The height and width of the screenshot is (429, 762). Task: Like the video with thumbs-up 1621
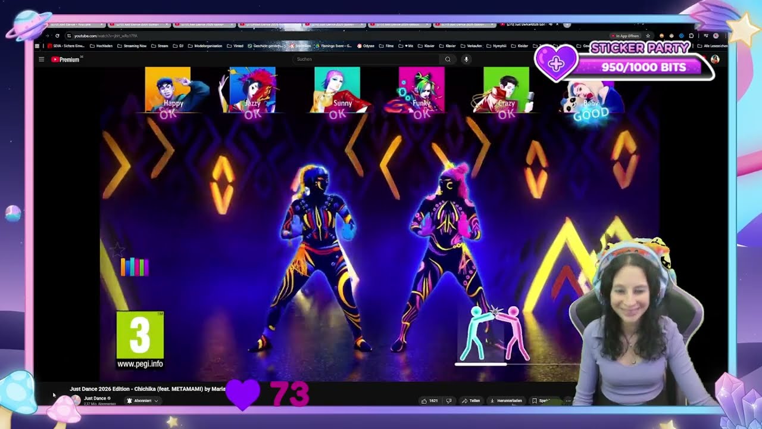(430, 400)
